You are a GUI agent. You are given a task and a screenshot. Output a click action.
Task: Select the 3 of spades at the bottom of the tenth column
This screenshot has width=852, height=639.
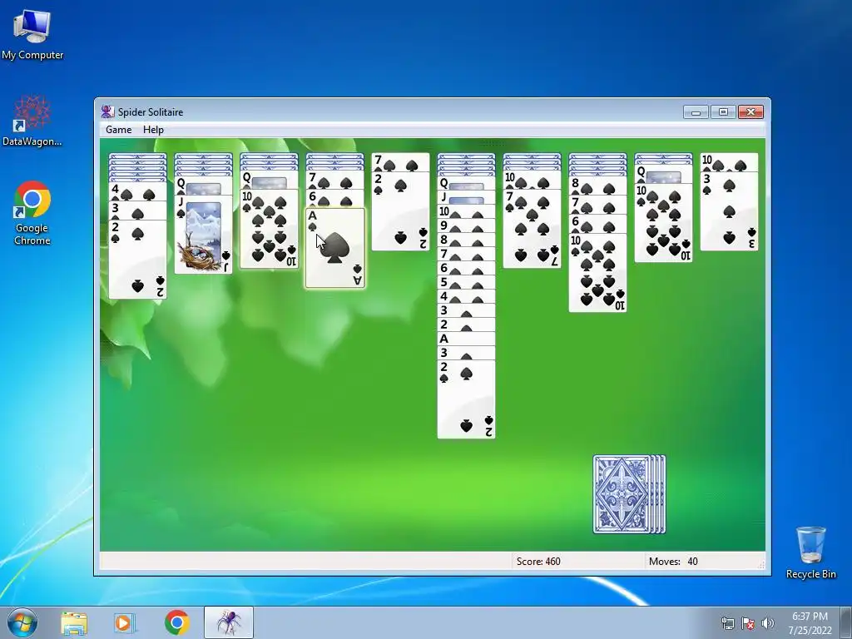(729, 211)
